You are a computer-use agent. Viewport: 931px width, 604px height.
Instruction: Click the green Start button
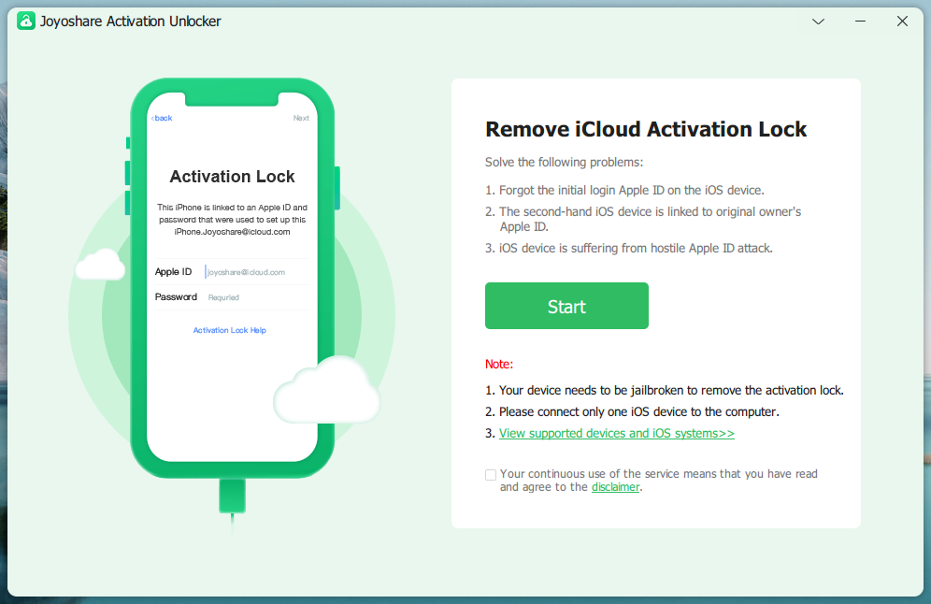tap(566, 306)
